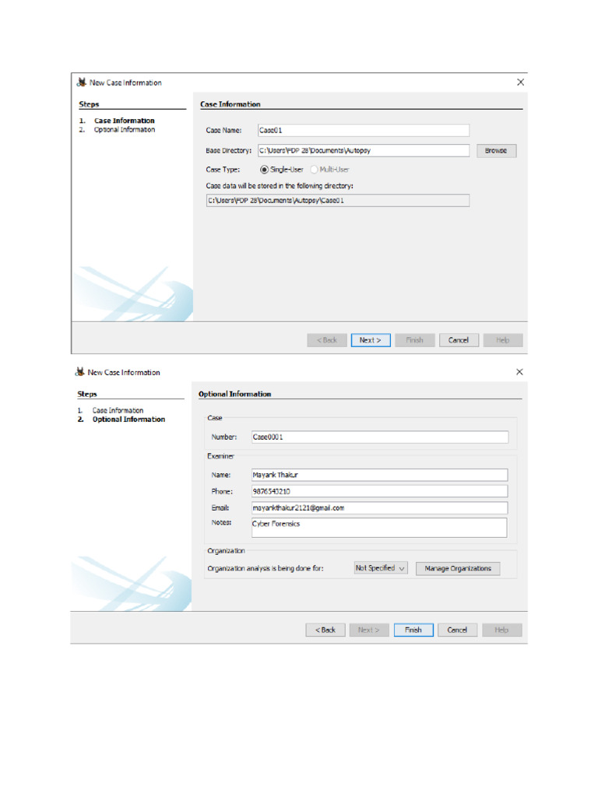The height and width of the screenshot is (797, 598).
Task: Click step '1. Case Information' in upper dialog
Action: pyautogui.click(x=117, y=121)
